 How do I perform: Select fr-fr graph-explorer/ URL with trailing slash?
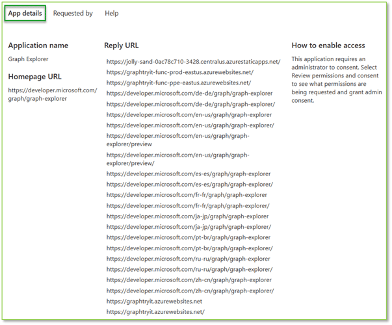(x=188, y=206)
